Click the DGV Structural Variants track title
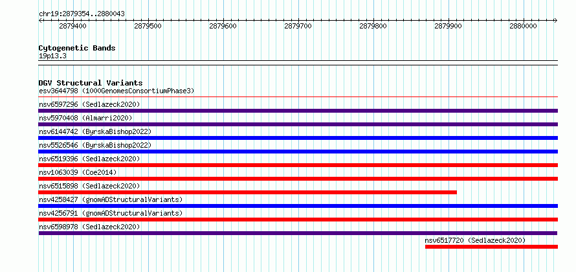The height and width of the screenshot is (272, 576). (91, 83)
